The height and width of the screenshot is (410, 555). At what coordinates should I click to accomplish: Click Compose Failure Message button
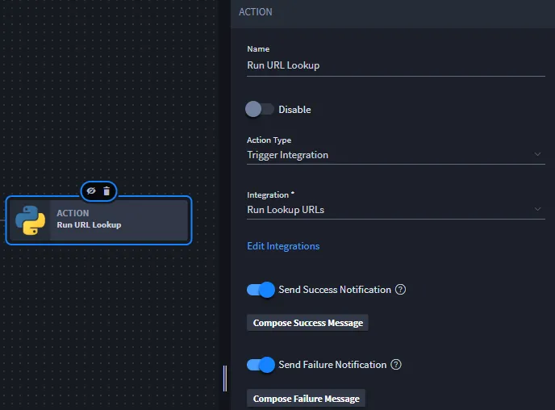tap(307, 399)
